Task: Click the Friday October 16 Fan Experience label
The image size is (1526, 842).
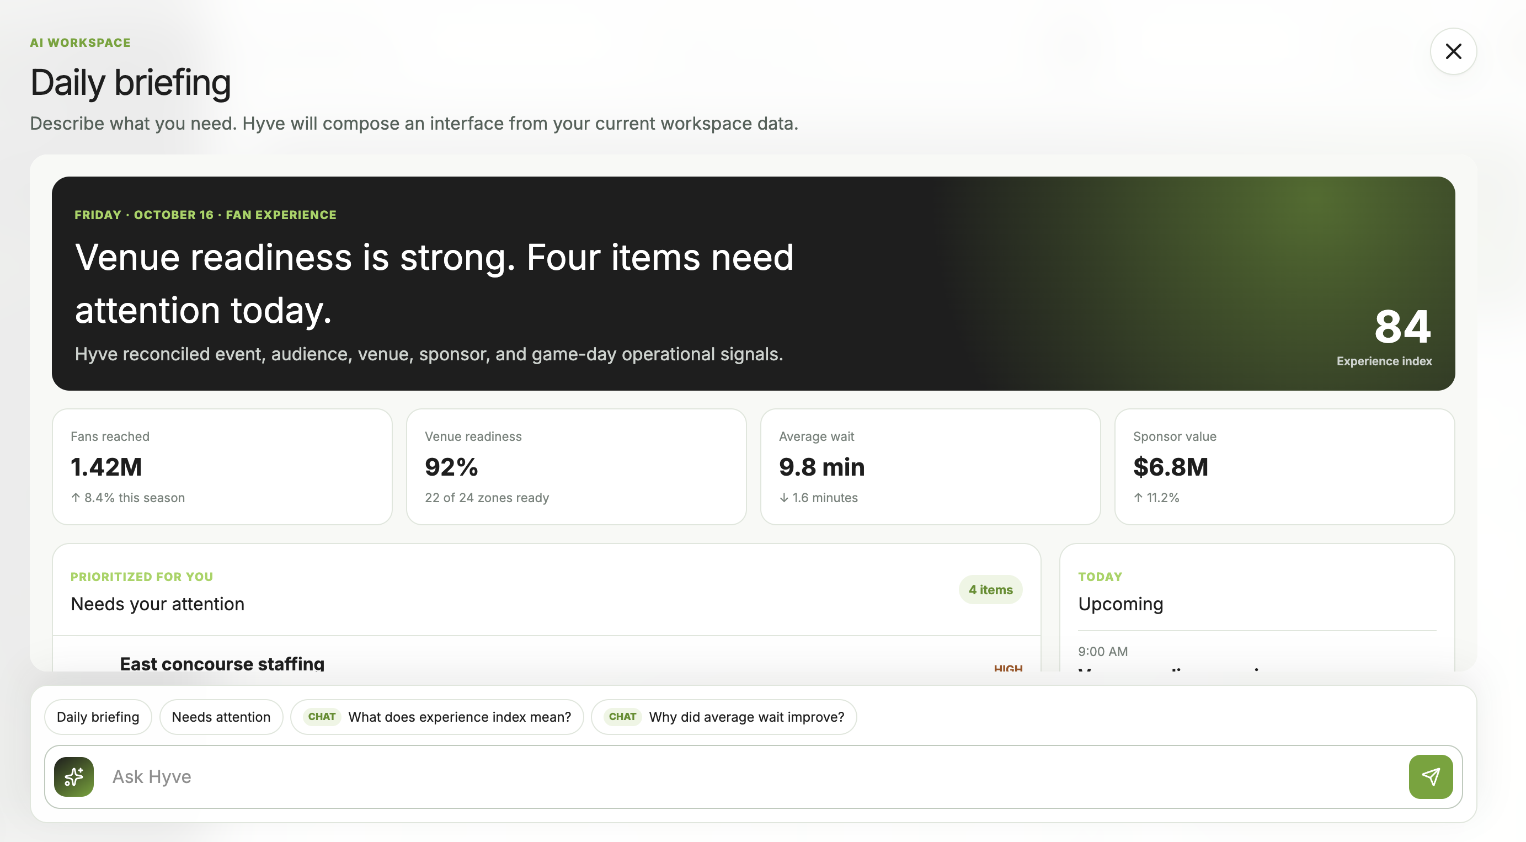Action: coord(205,215)
